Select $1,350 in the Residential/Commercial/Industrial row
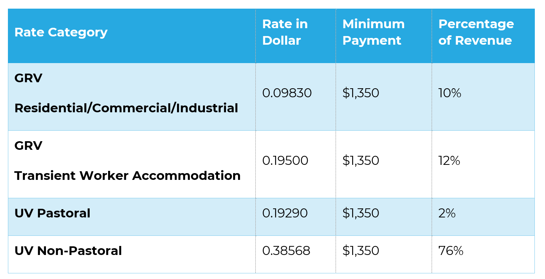Screen dimensions: 545x279 [x=361, y=93]
